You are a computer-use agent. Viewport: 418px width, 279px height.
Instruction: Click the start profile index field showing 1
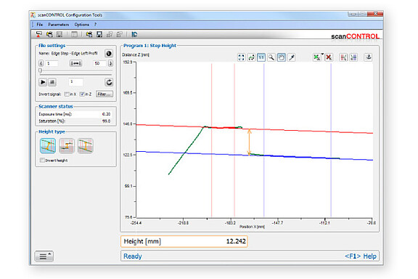52,63
